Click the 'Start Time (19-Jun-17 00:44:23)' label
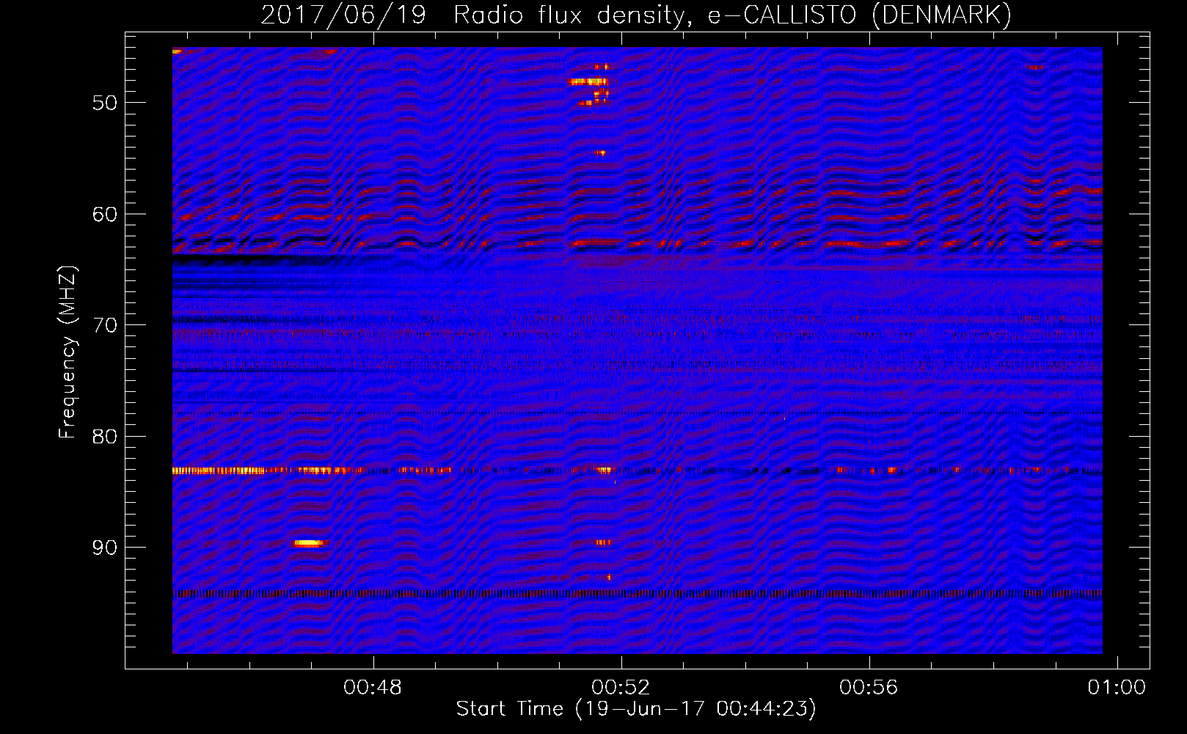The height and width of the screenshot is (734, 1187). tap(636, 709)
